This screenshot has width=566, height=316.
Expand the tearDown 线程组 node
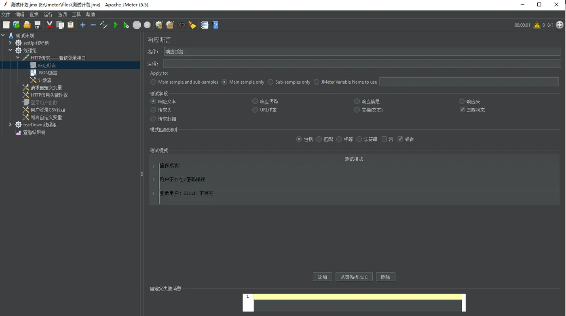(x=11, y=125)
